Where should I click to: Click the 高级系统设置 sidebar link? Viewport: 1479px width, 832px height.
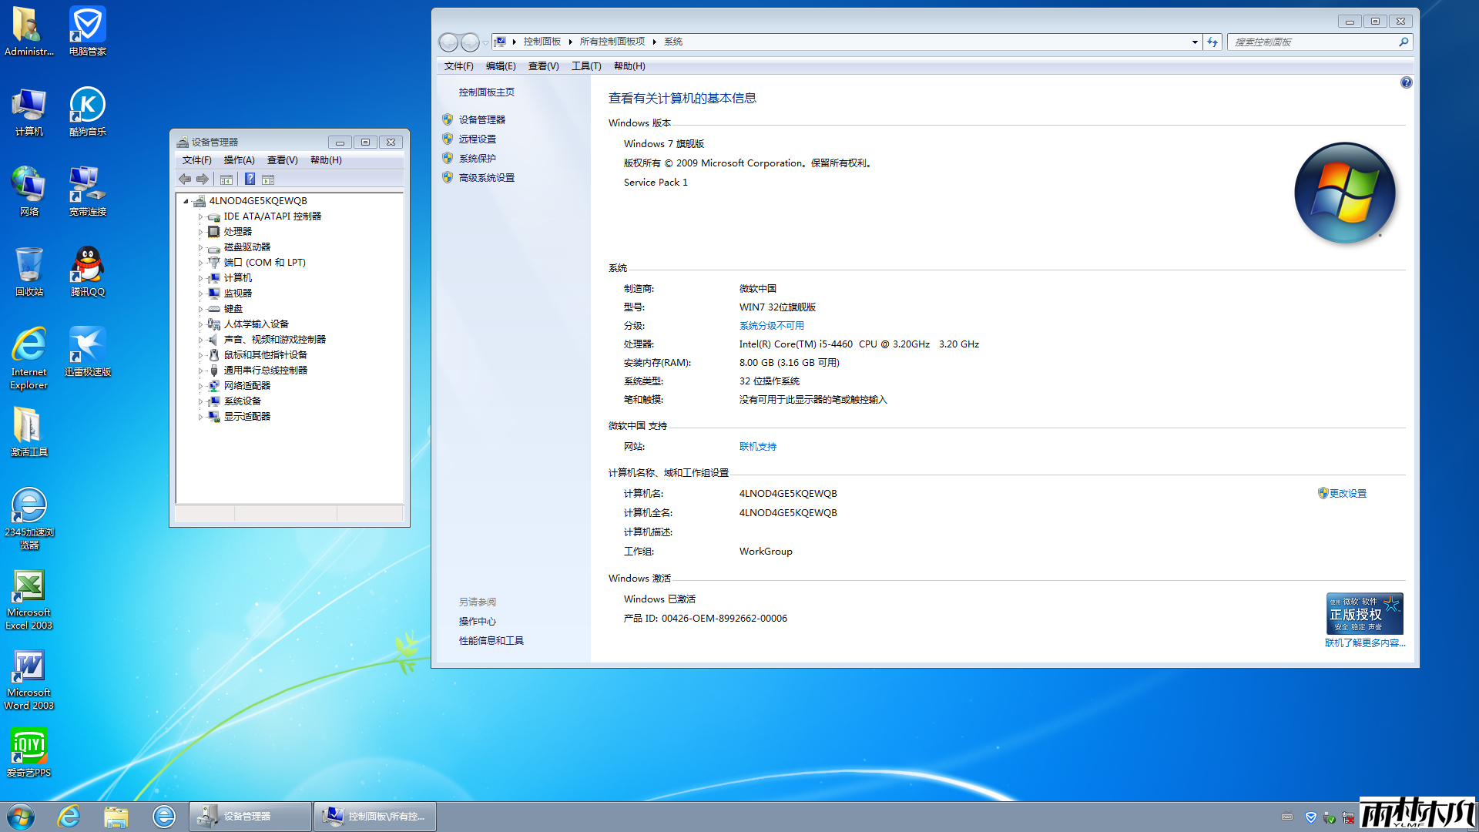486,178
